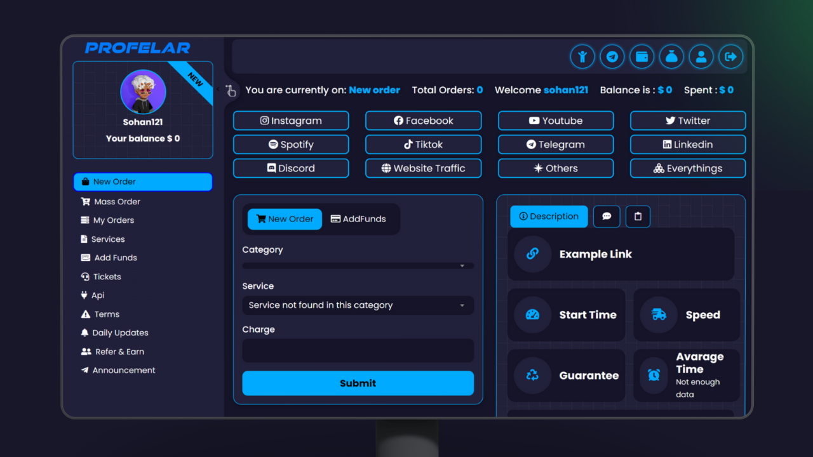Click the Speed truck icon
Viewport: 813px width, 457px height.
click(x=659, y=315)
